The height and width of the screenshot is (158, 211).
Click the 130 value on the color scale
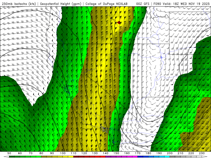(95, 153)
